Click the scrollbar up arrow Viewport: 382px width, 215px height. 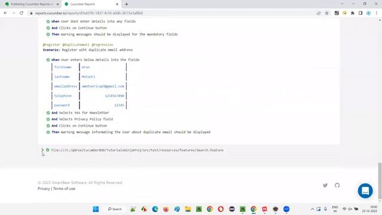380,20
